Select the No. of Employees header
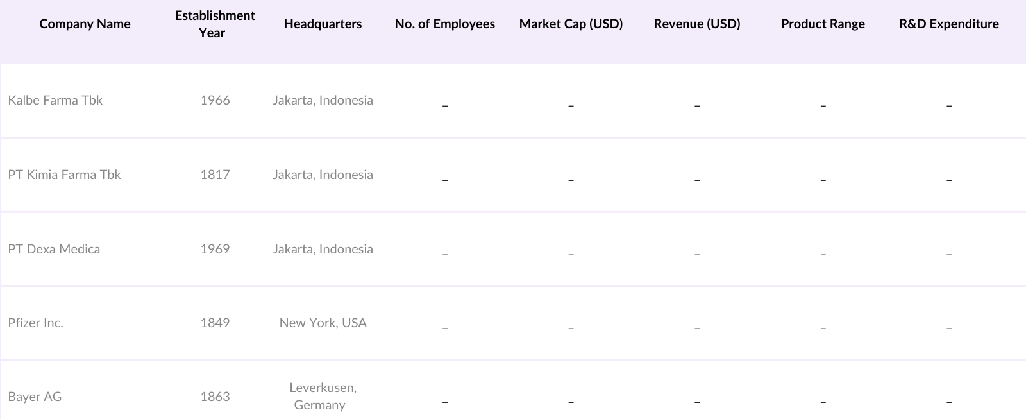The image size is (1026, 419). coord(445,24)
